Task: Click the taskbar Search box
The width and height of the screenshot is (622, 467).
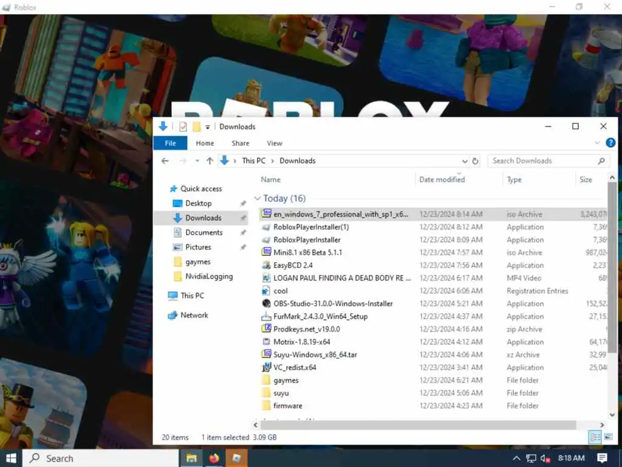Action: point(100,458)
